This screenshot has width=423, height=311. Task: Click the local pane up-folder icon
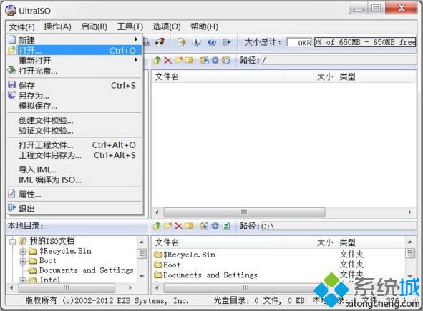coord(157,226)
